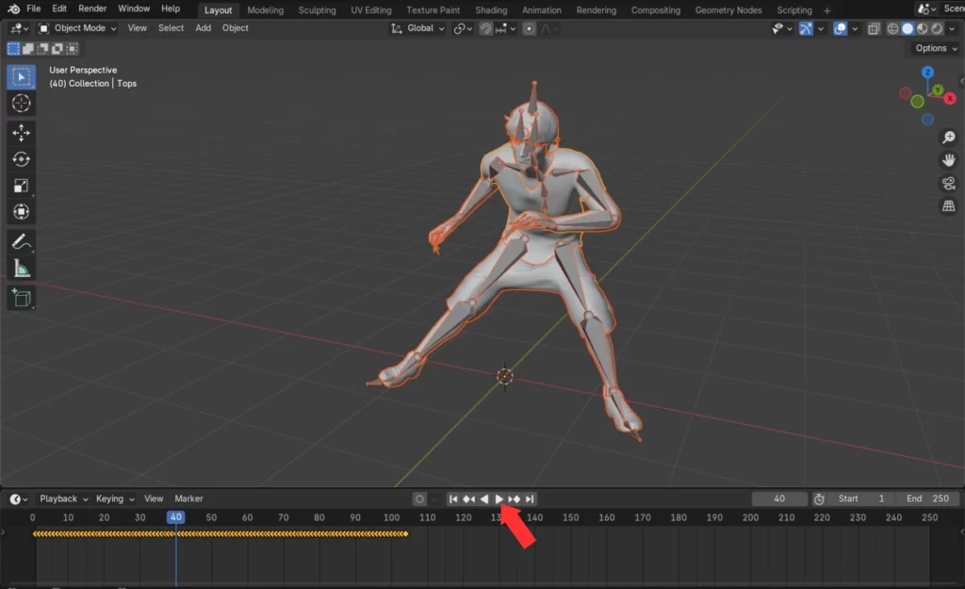Switch to the Animation workspace tab
Image resolution: width=965 pixels, height=589 pixels.
click(541, 10)
